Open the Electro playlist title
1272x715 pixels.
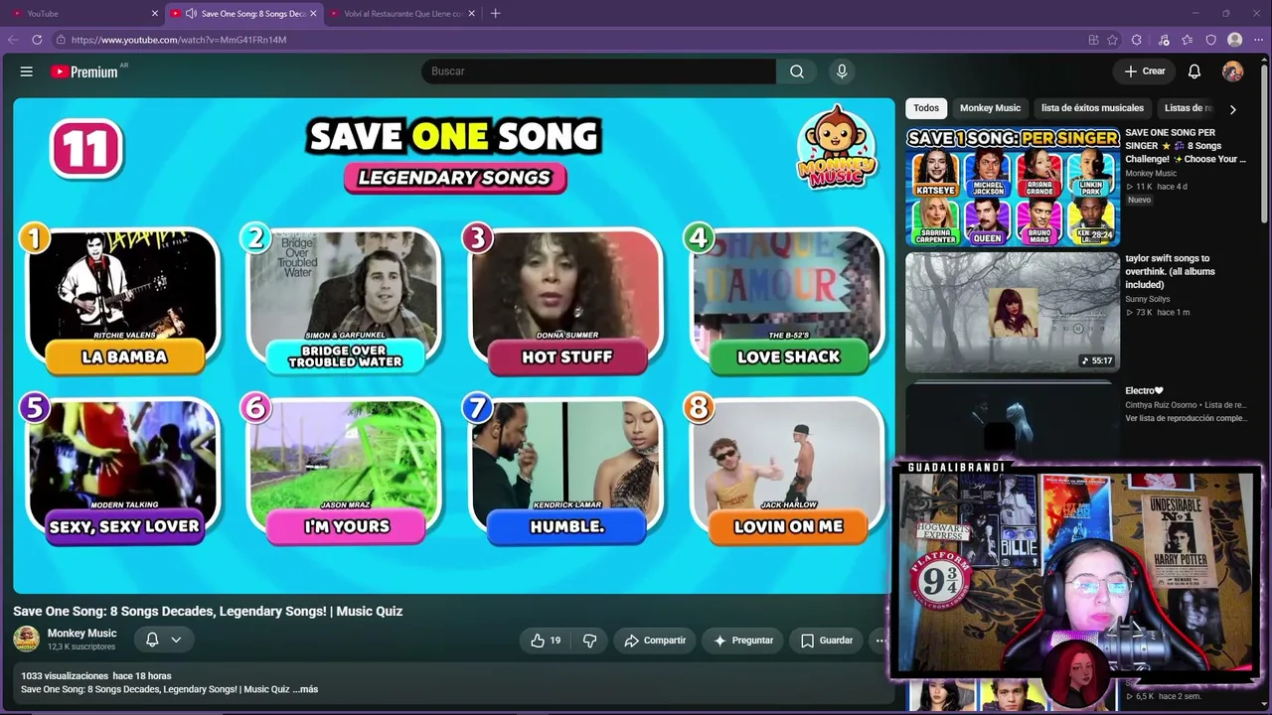pos(1144,391)
